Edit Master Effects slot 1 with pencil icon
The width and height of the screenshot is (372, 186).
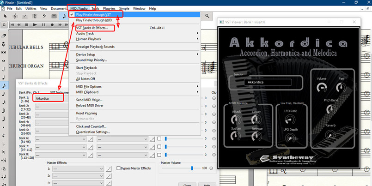pyautogui.click(x=108, y=169)
